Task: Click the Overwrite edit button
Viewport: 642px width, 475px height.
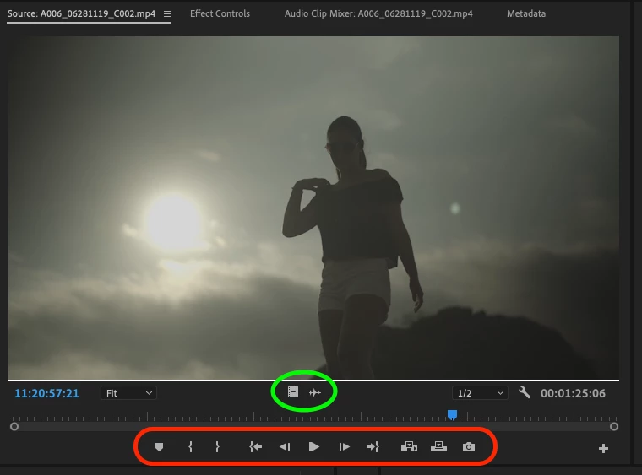Action: click(x=438, y=446)
